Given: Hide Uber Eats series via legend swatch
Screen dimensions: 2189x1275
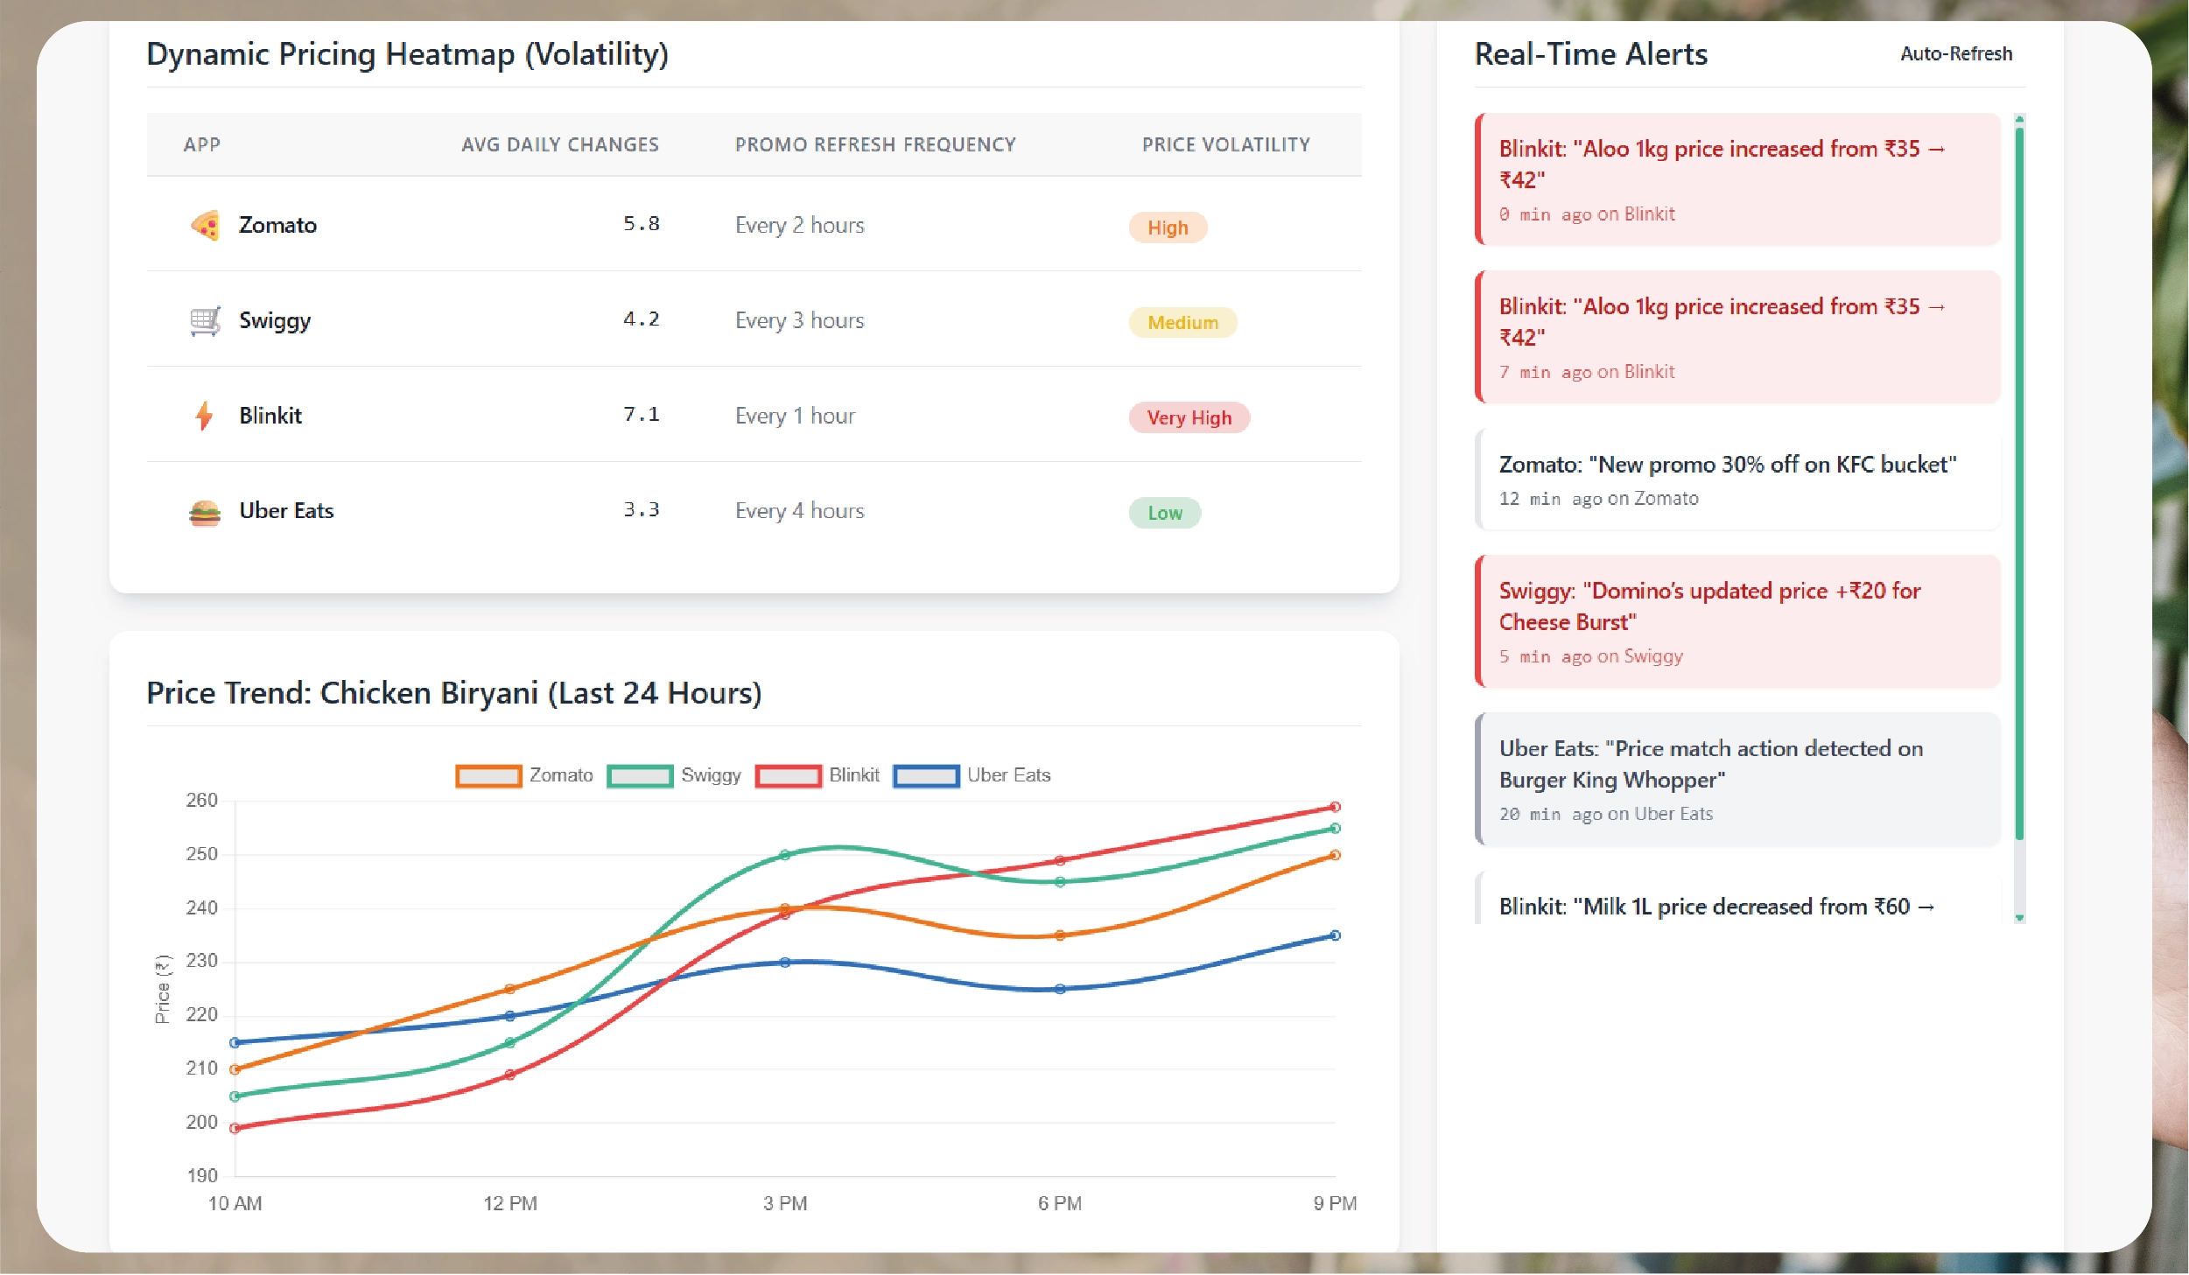Looking at the screenshot, I should tap(926, 776).
